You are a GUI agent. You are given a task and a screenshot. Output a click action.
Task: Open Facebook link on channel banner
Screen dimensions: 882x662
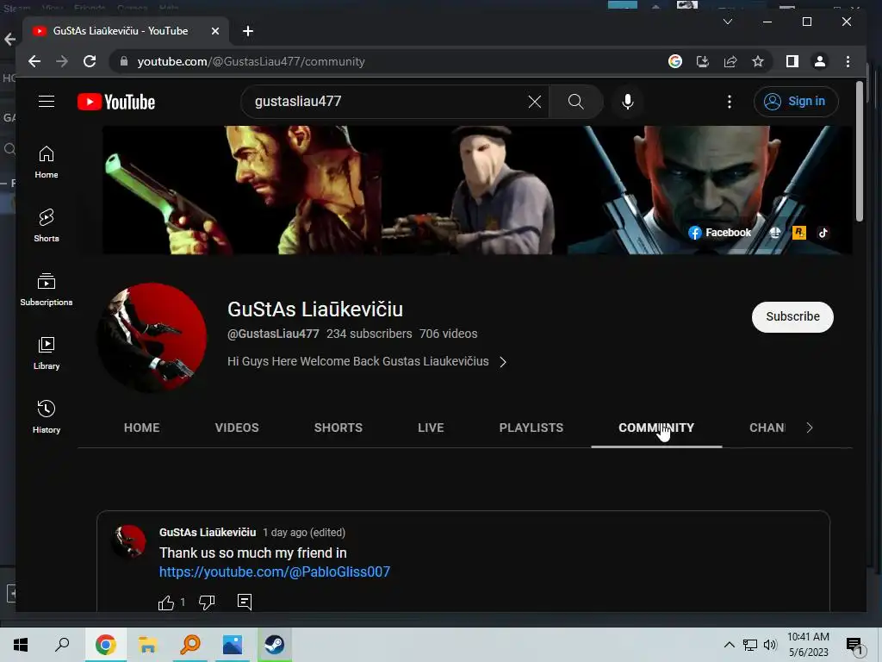click(x=719, y=233)
